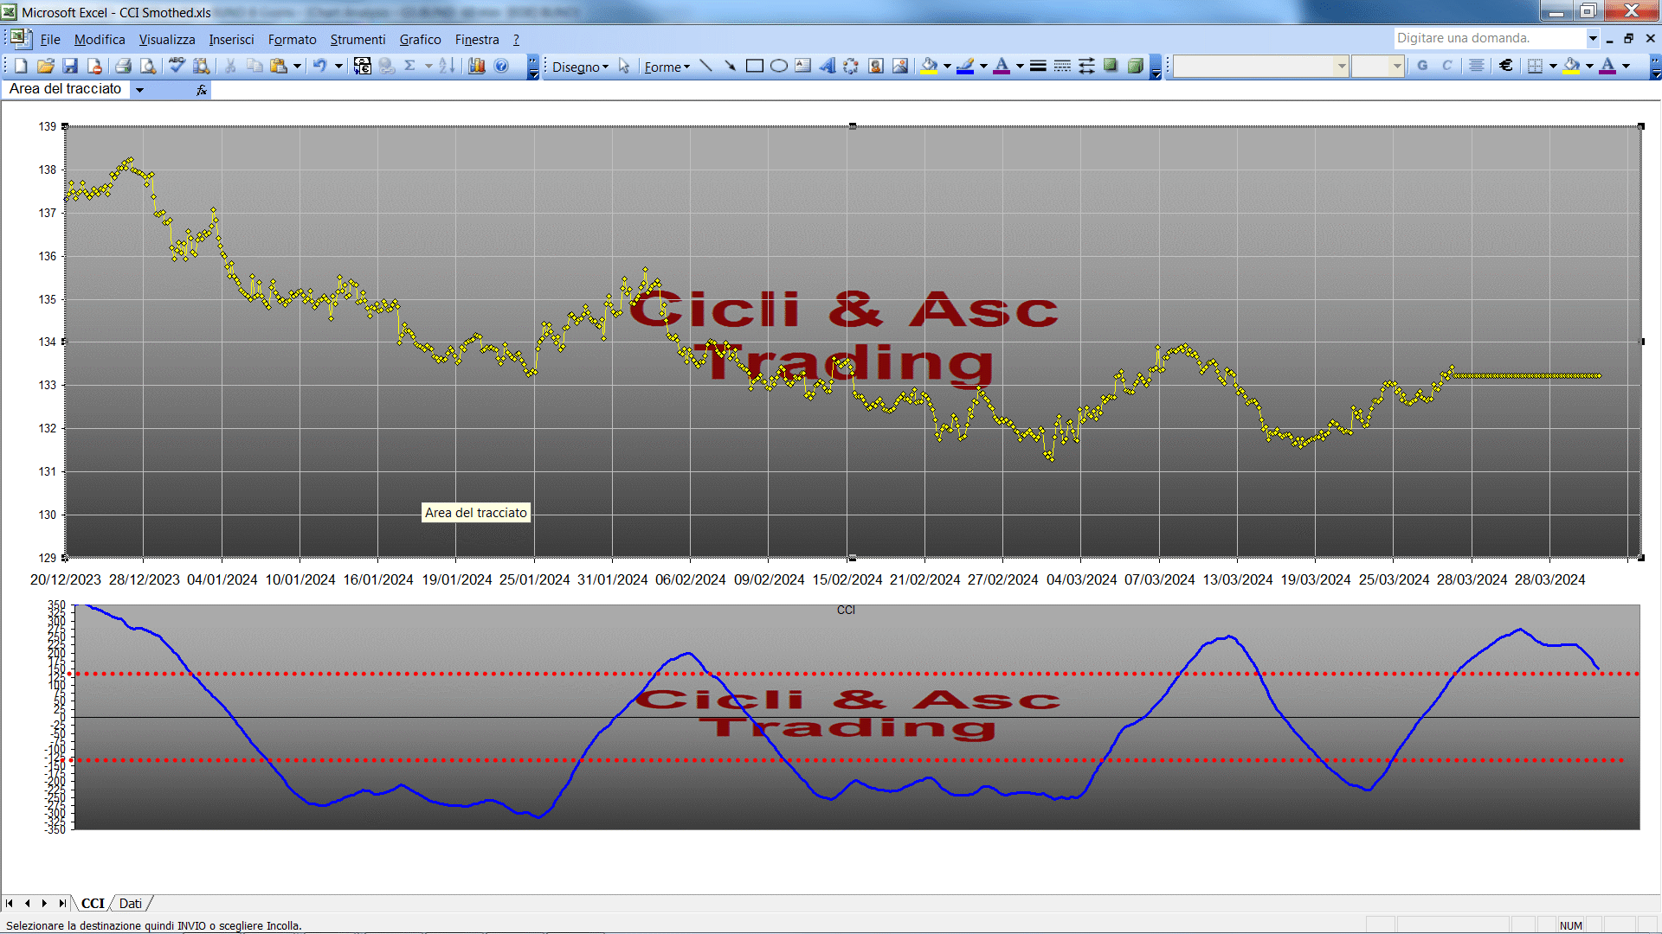Open Excel Help question mark icon

(501, 66)
